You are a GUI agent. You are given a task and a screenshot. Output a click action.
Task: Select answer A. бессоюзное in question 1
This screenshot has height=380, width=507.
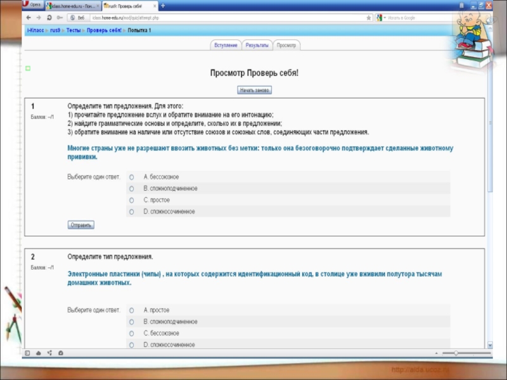point(131,177)
